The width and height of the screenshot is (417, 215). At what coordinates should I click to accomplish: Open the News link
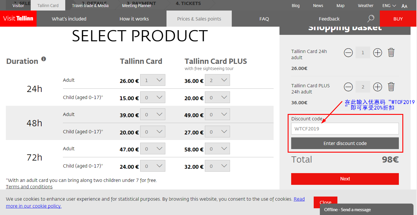coord(318,6)
